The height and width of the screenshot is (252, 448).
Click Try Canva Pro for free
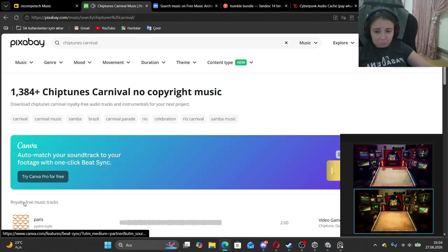pos(43,176)
